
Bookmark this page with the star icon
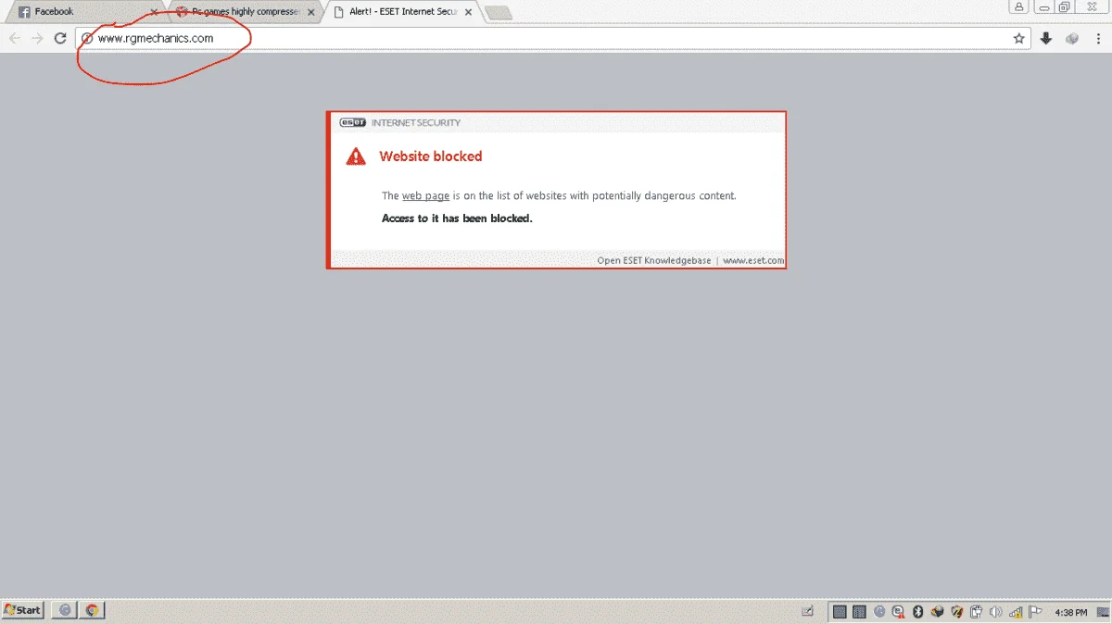pyautogui.click(x=1019, y=38)
